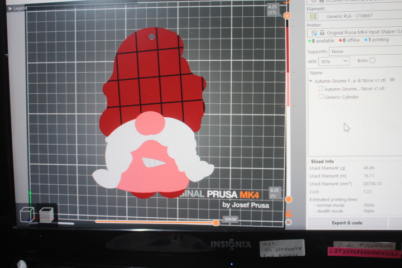Click the Export G-code button
Viewport: 402px width, 268px height.
[x=347, y=223]
